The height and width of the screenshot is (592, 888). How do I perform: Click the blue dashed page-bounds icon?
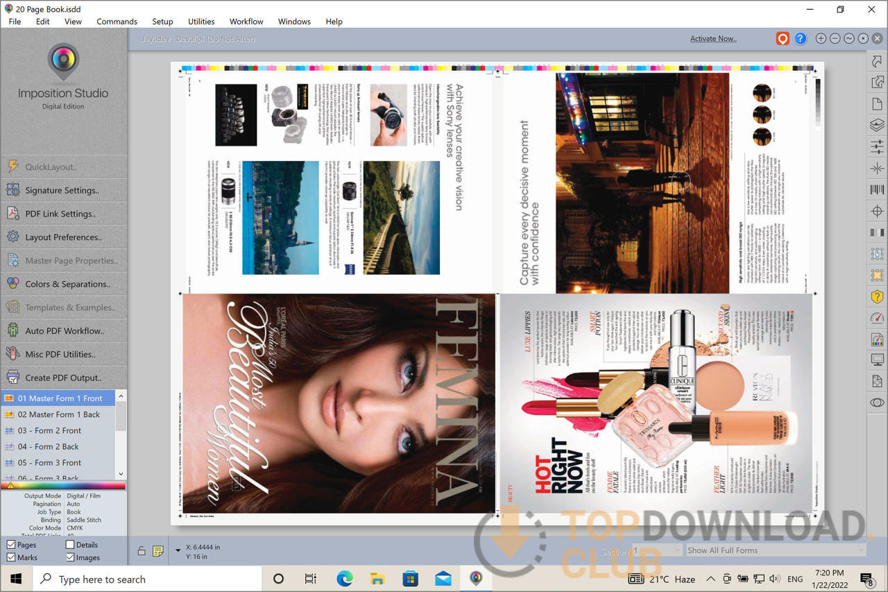[x=877, y=254]
